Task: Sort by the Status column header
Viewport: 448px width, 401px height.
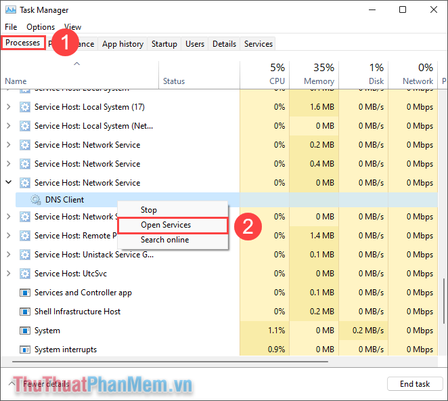Action: coord(199,75)
